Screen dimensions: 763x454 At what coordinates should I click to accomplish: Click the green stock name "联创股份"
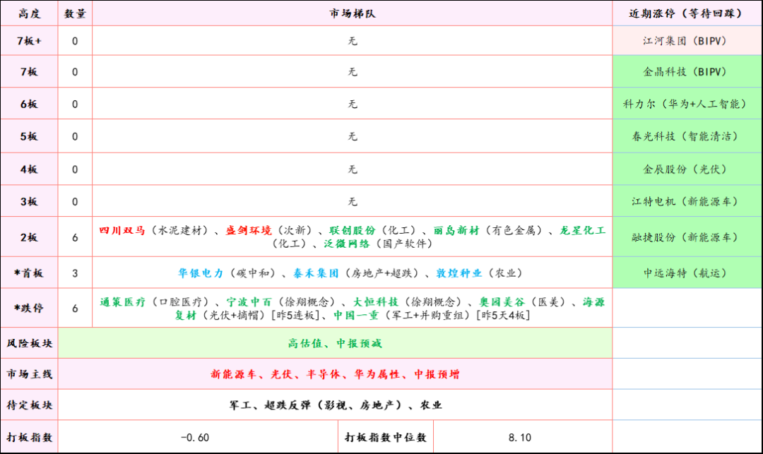(353, 230)
